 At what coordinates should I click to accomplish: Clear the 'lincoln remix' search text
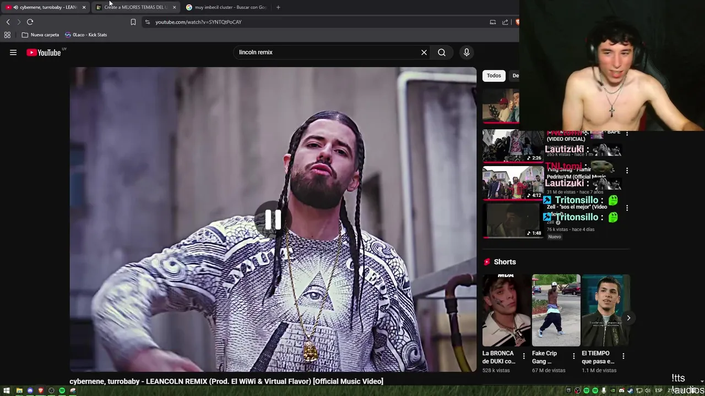(x=424, y=52)
